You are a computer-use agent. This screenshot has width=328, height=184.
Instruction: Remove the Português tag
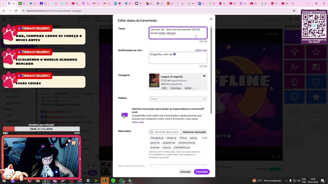162,138
